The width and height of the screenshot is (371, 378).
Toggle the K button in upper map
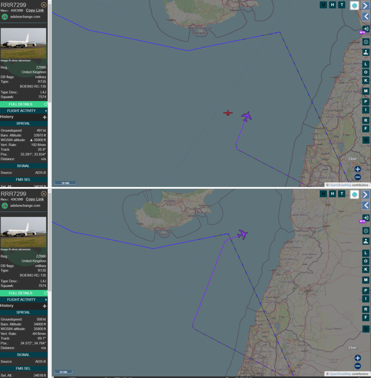click(366, 80)
